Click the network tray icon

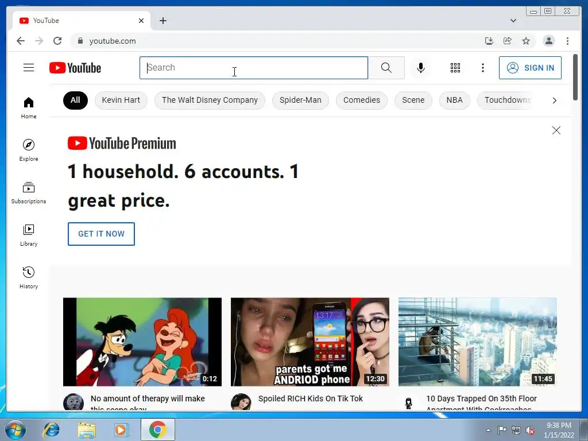(516, 430)
